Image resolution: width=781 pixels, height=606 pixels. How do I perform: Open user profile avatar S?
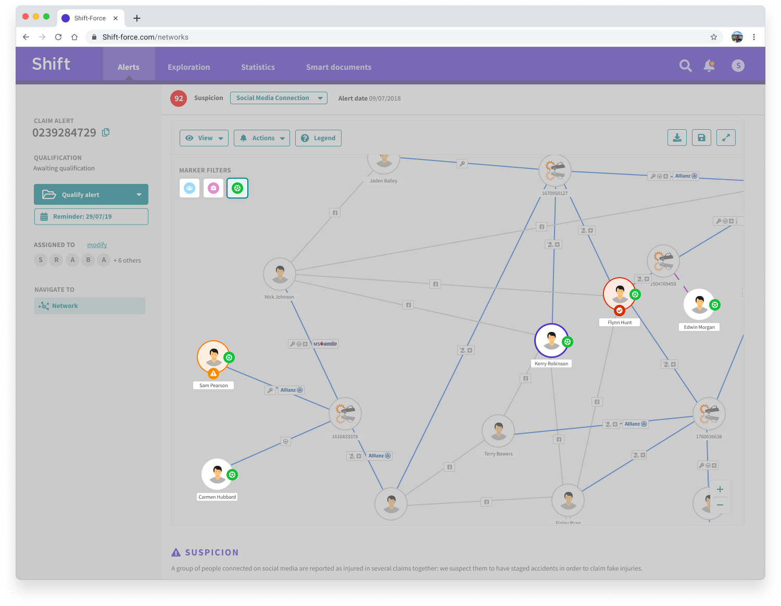tap(738, 66)
